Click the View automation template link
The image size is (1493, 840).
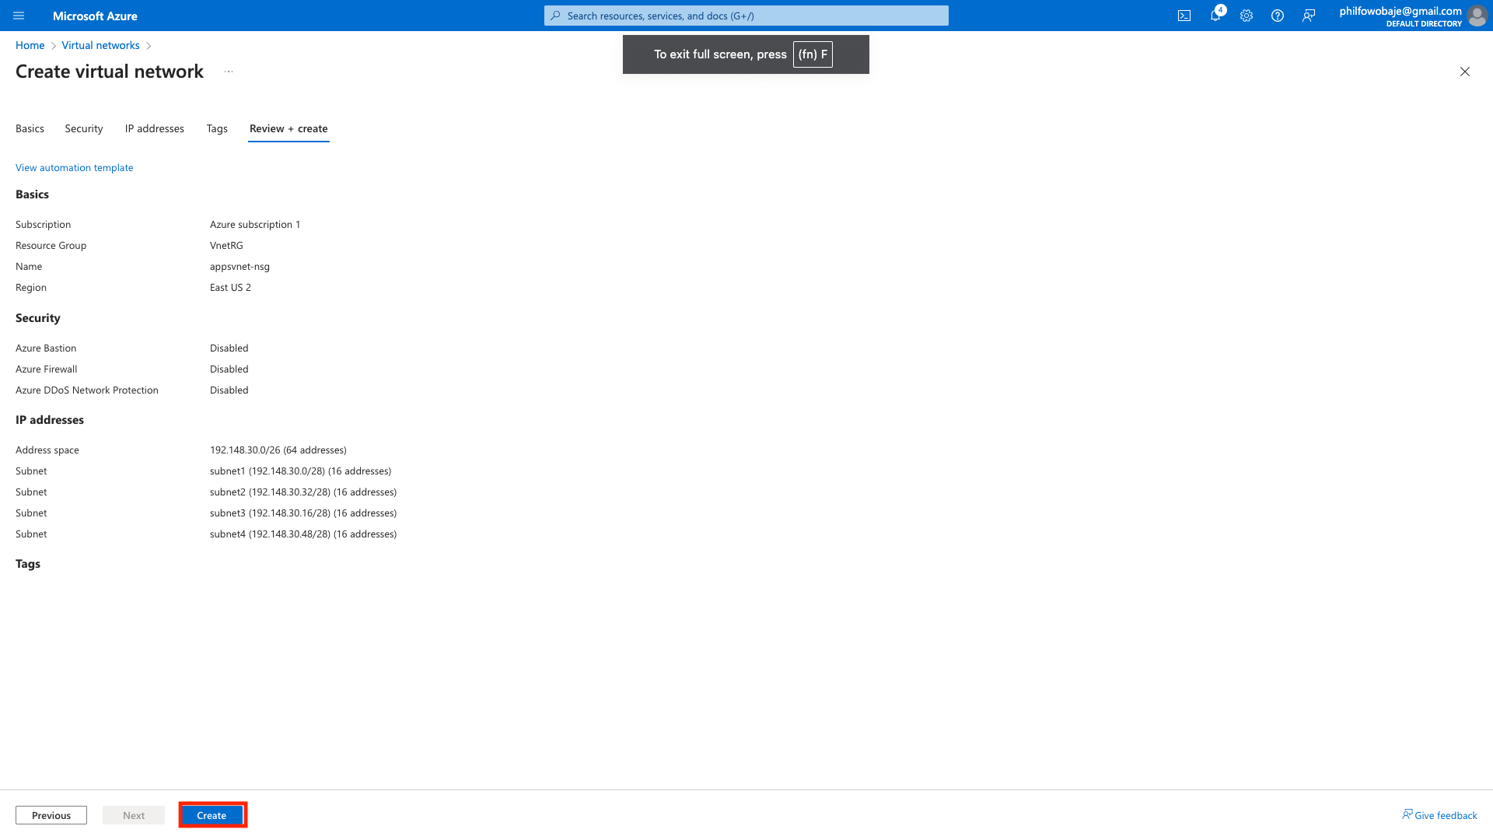(75, 167)
